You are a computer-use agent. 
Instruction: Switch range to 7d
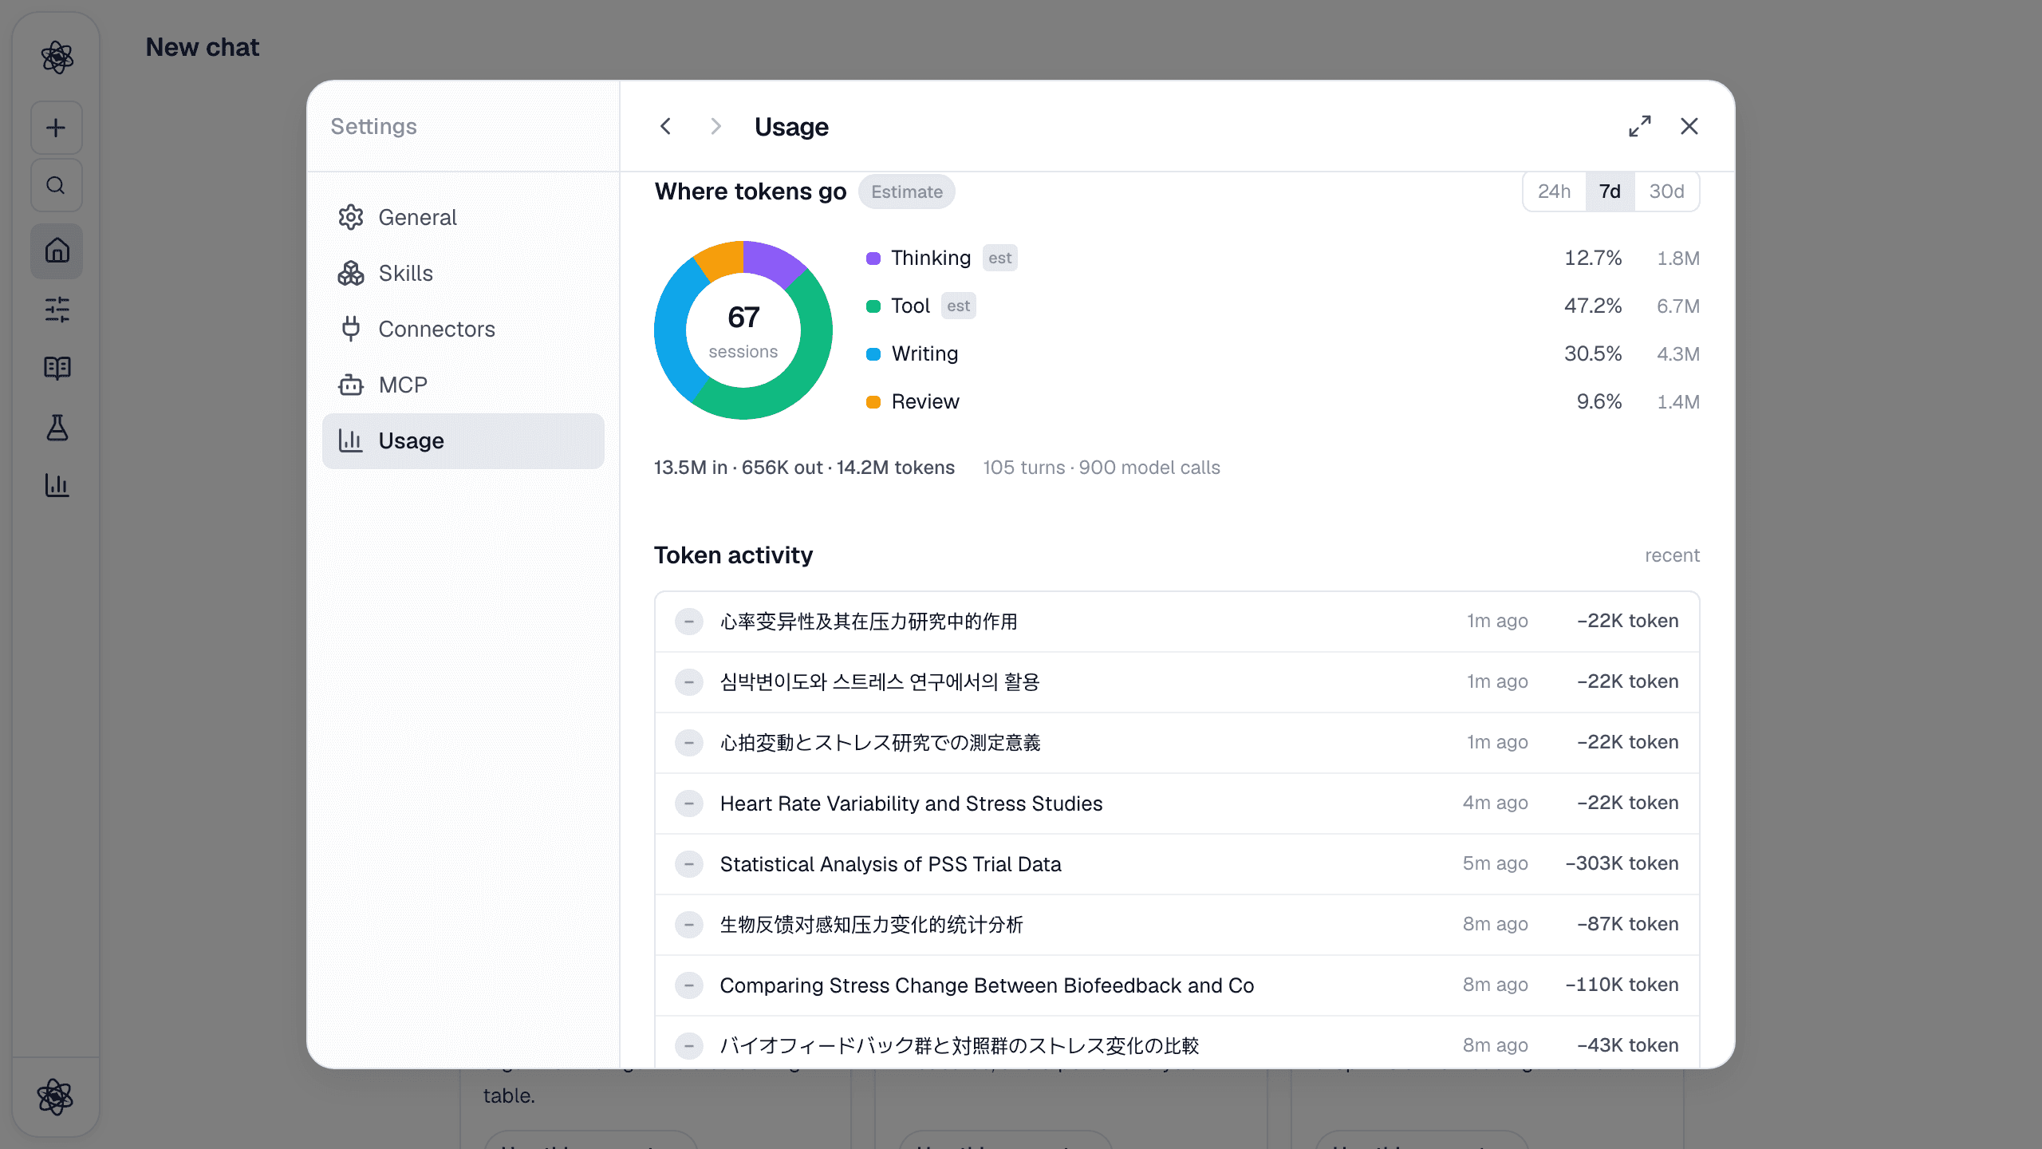pyautogui.click(x=1610, y=191)
